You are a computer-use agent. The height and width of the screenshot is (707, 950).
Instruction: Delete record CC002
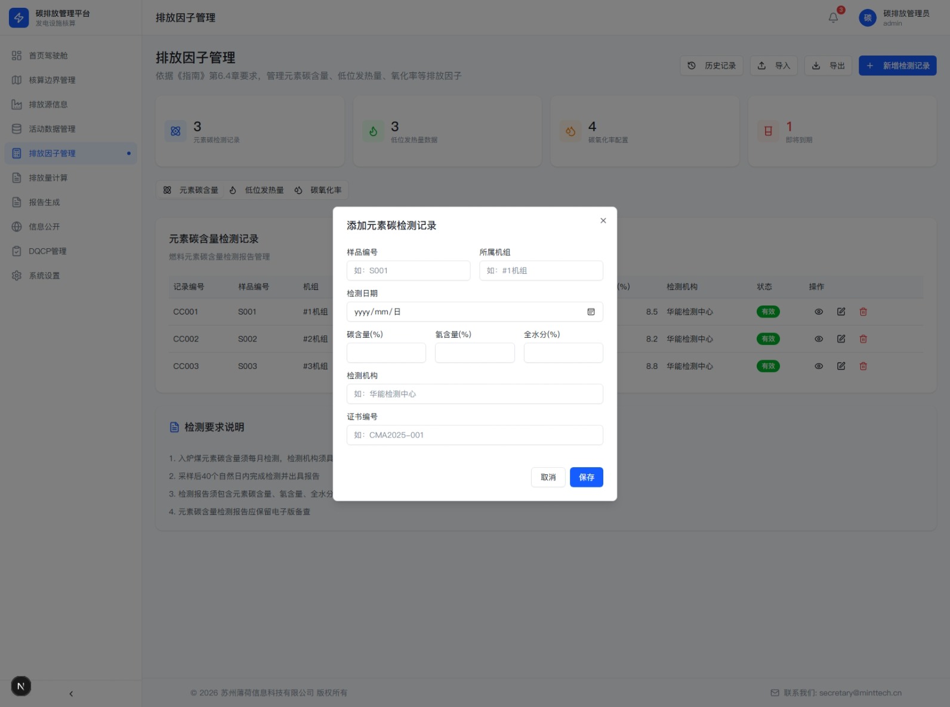point(863,339)
